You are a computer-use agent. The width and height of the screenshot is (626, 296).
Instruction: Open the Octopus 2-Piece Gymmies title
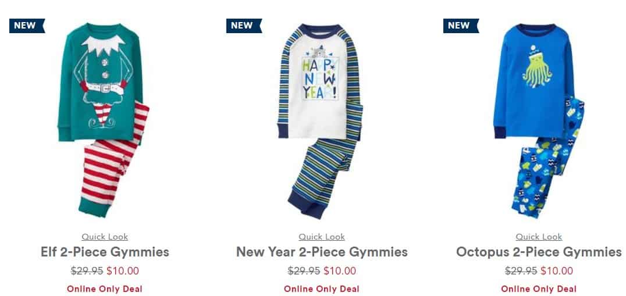539,252
